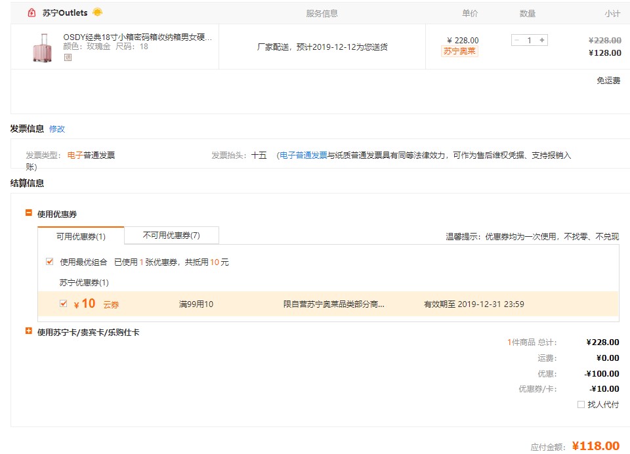Switch to 不可用优惠券(7) tab
The height and width of the screenshot is (454, 630).
pyautogui.click(x=171, y=235)
